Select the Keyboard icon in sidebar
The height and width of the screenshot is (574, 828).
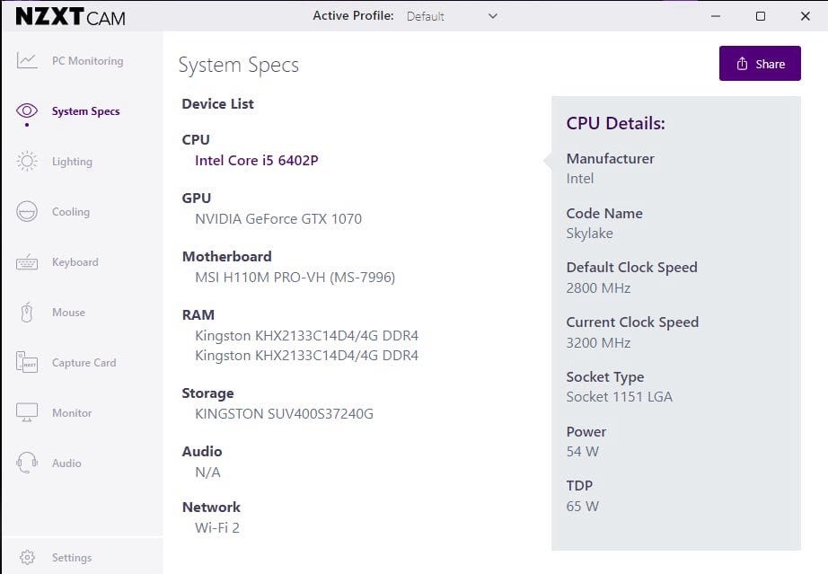[x=27, y=262]
